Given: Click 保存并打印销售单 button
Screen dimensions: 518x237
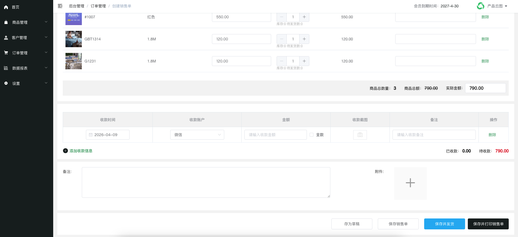Looking at the screenshot, I should (488, 224).
